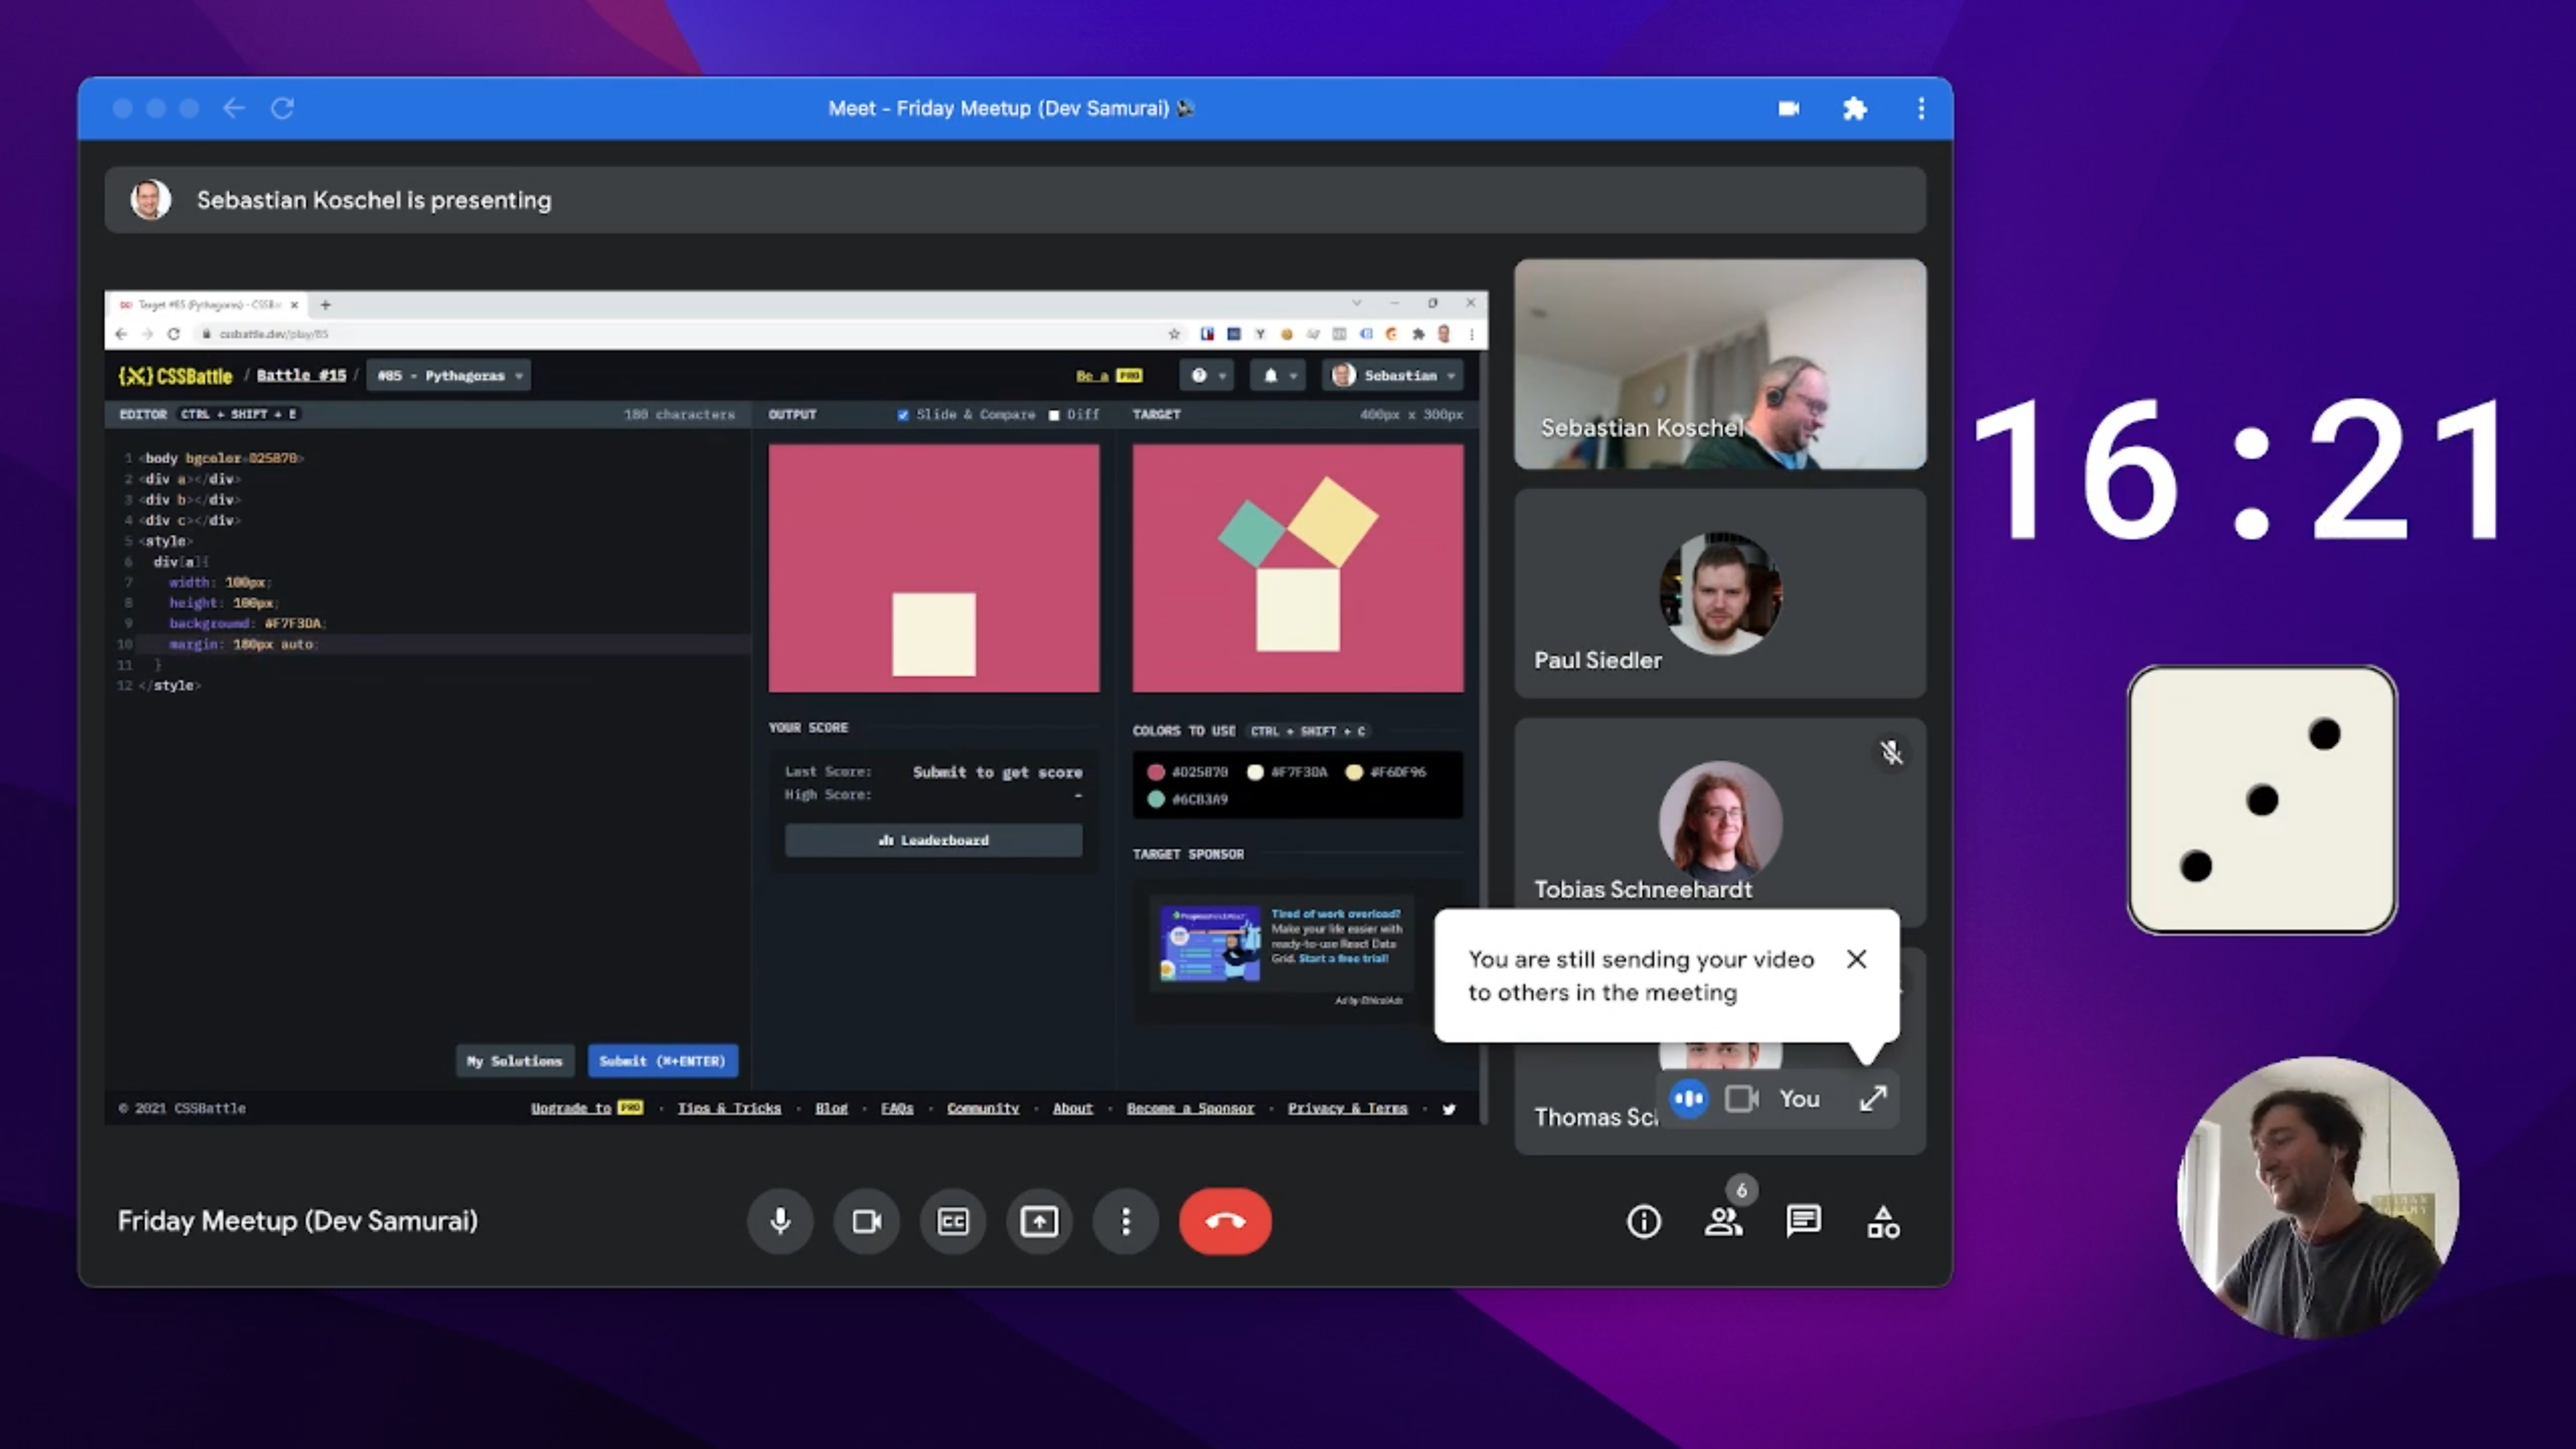2576x1449 pixels.
Task: Leave the call with red hang-up button
Action: pyautogui.click(x=1225, y=1221)
